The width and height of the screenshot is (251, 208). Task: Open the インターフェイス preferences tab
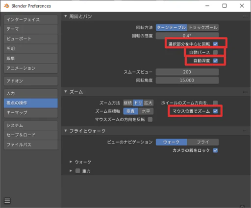[31, 20]
